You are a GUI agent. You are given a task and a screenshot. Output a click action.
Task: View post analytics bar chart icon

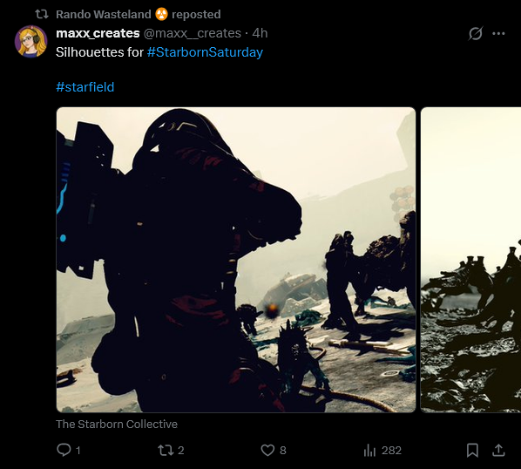coord(369,451)
